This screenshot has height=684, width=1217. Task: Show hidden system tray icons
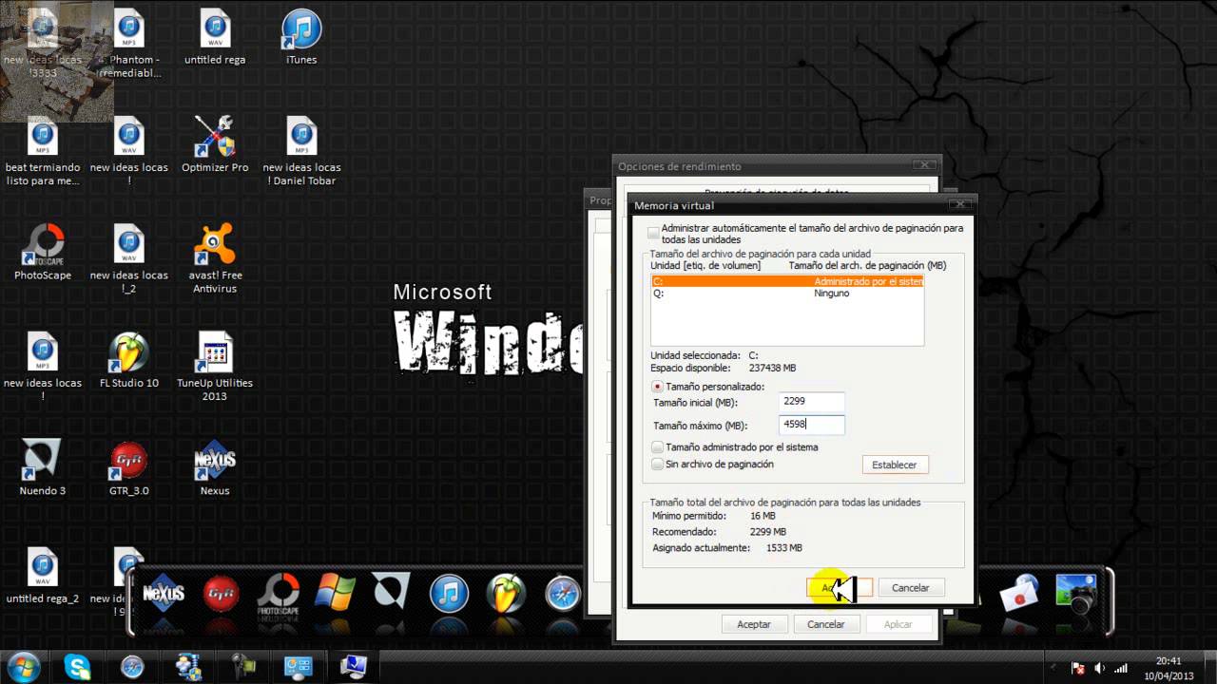click(1053, 668)
